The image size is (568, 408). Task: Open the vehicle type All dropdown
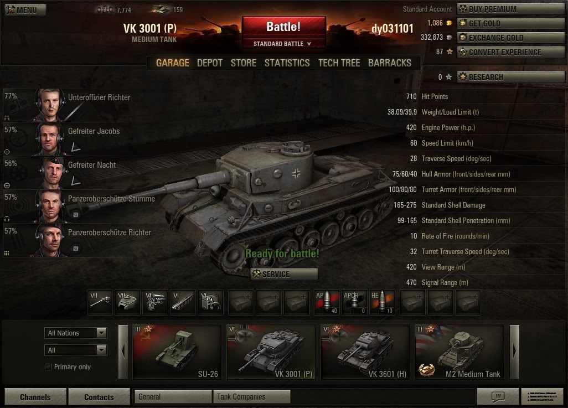pos(76,350)
